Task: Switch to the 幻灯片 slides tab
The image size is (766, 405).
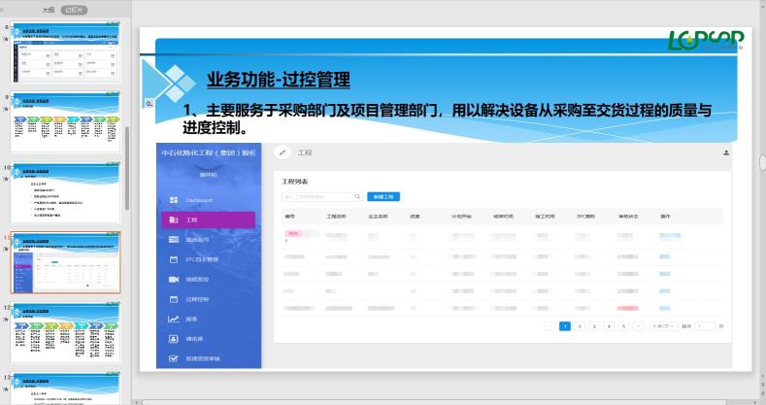Action: 74,10
